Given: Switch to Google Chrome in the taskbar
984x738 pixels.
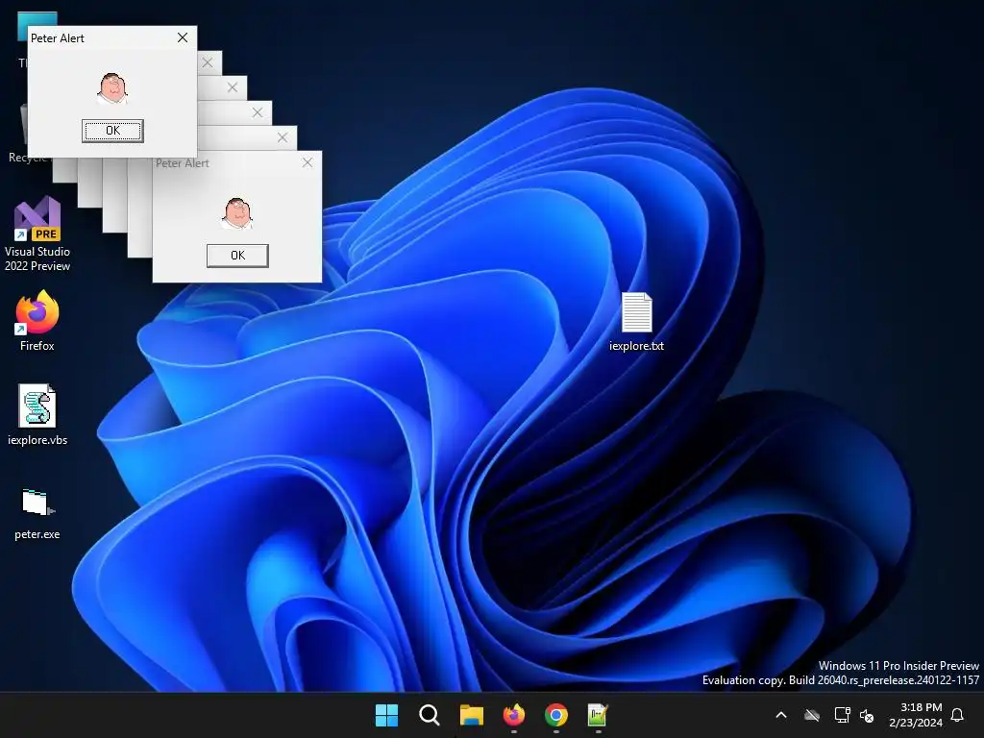Looking at the screenshot, I should click(556, 715).
